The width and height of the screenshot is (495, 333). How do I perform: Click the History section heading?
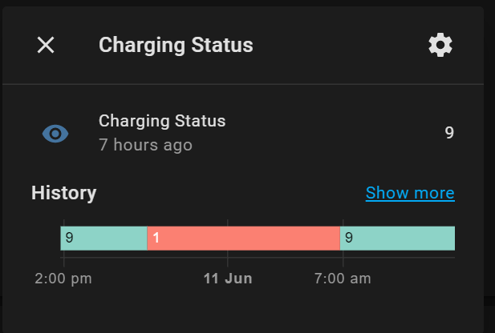pyautogui.click(x=63, y=193)
